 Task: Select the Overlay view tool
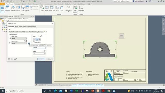[x=27, y=9]
